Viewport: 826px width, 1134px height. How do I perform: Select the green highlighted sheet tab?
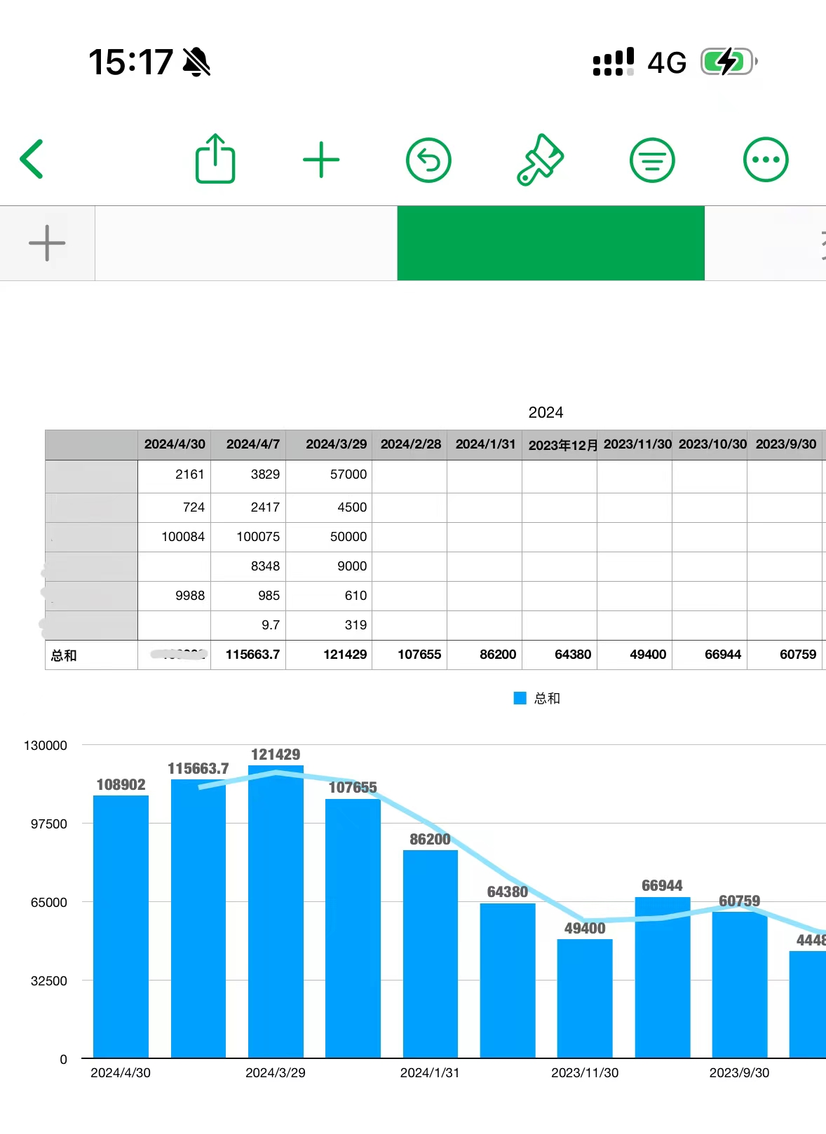[550, 243]
